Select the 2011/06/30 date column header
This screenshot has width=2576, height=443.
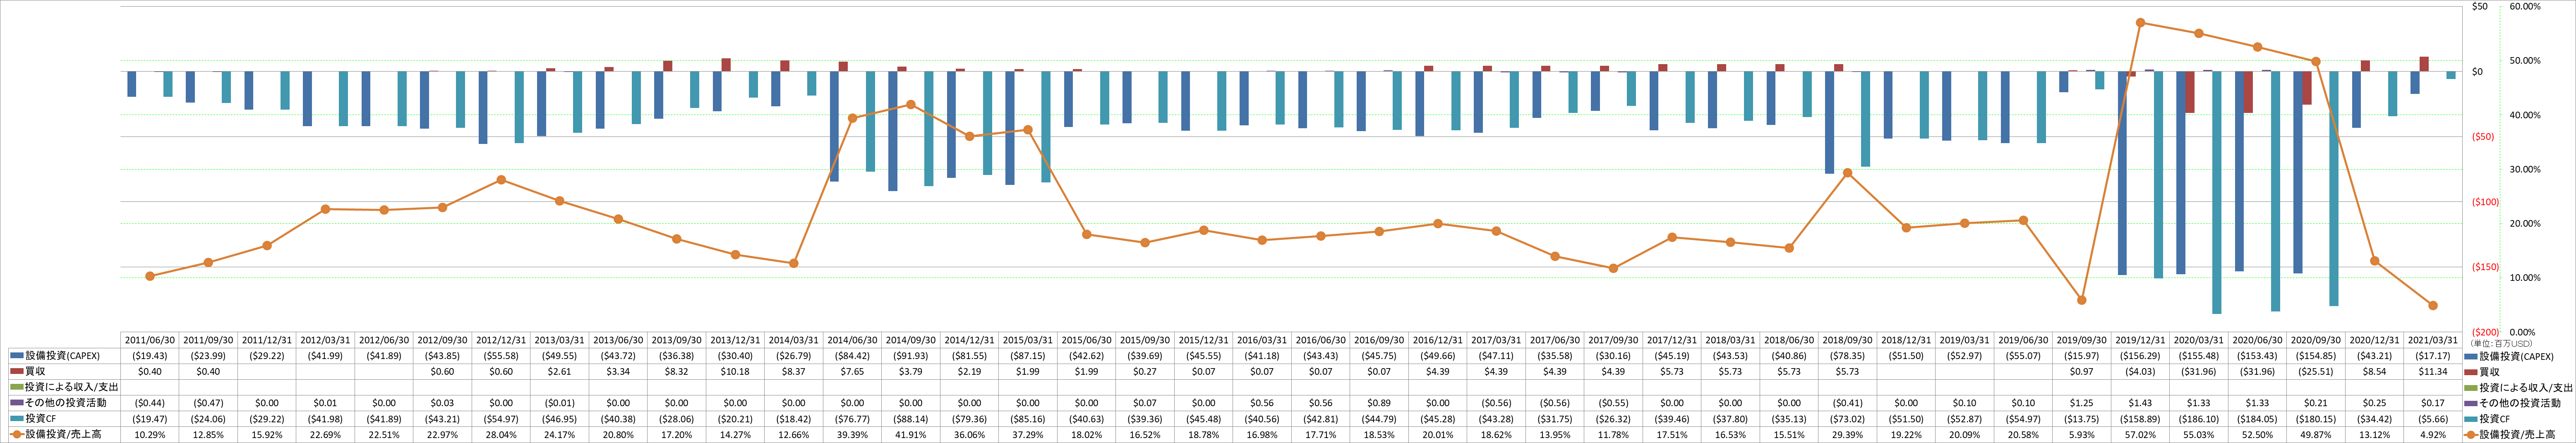click(x=150, y=340)
